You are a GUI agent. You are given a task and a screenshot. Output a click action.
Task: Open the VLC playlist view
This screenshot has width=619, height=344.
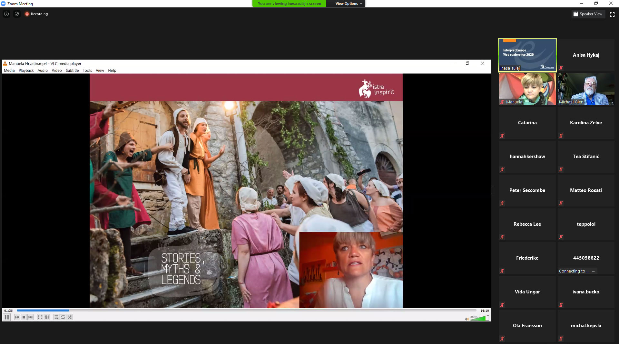pyautogui.click(x=56, y=317)
